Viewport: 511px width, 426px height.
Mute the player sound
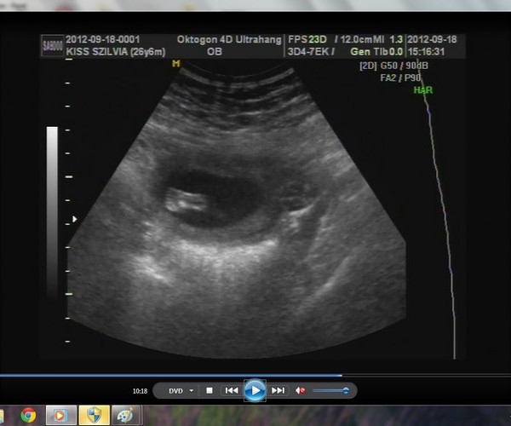[300, 390]
